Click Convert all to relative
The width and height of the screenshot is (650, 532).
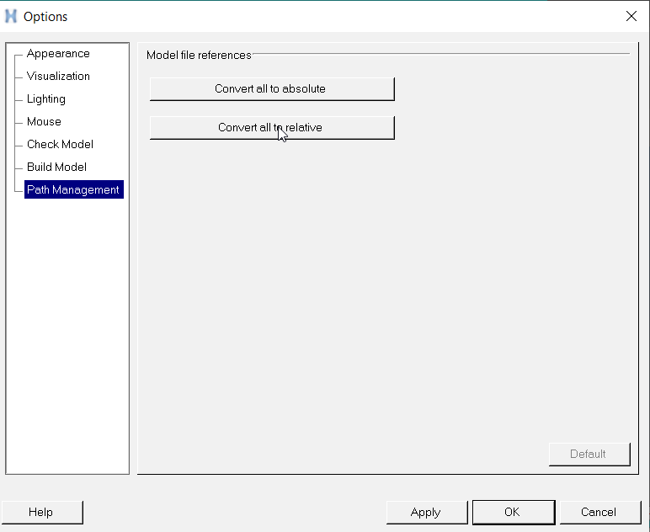pyautogui.click(x=272, y=128)
